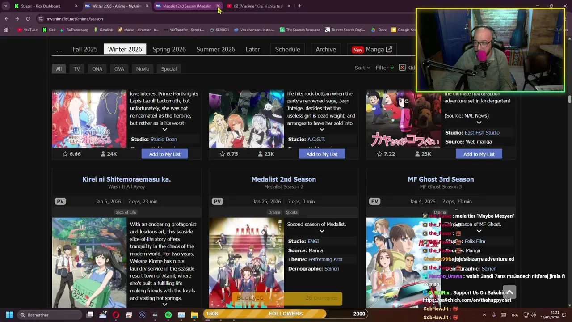572x322 pixels.
Task: Select the OVA type filter
Action: 119,69
